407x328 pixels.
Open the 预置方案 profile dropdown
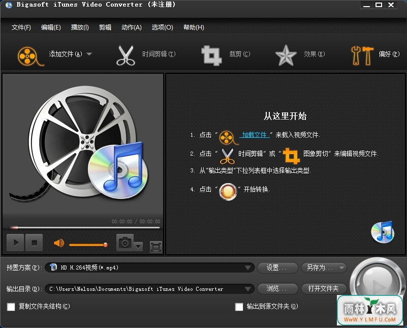pos(247,267)
